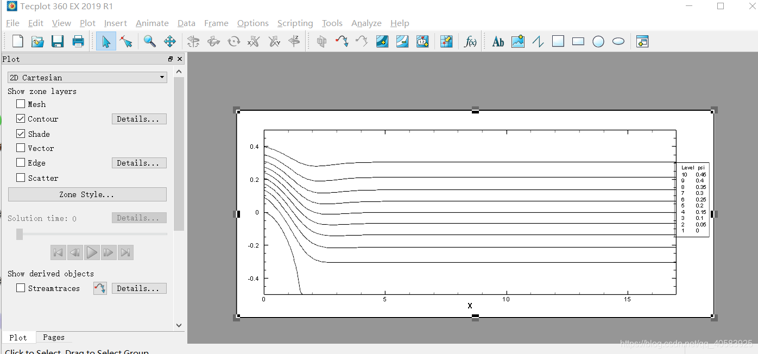
Task: Activate the probe tool
Action: [446, 41]
